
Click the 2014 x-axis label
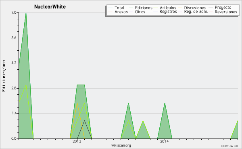pyautogui.click(x=165, y=141)
